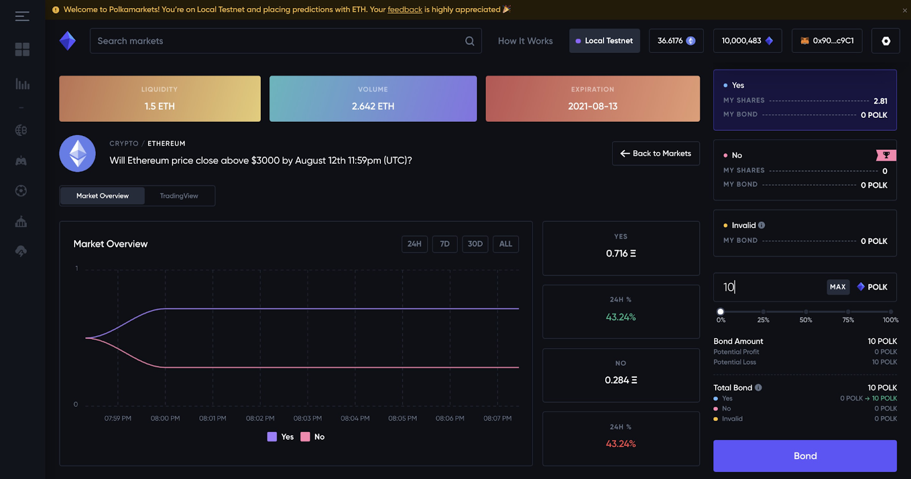Switch to Market Overview tab

click(102, 196)
